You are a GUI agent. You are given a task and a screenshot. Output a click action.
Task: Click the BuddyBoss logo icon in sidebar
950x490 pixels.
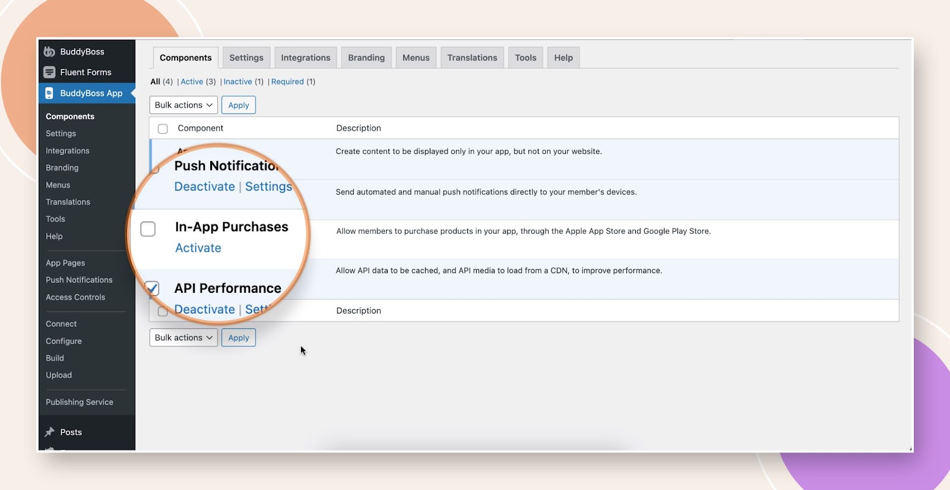coord(49,52)
